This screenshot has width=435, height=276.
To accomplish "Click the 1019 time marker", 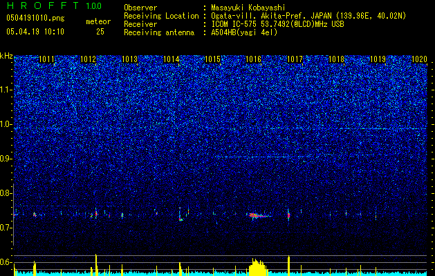I will tap(378, 59).
